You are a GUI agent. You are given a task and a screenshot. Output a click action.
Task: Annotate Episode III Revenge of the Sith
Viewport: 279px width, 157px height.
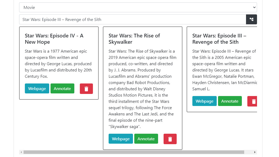click(x=230, y=101)
